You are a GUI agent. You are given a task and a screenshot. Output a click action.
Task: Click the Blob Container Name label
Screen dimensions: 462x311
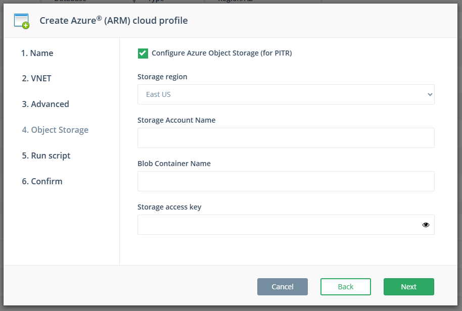coord(174,164)
